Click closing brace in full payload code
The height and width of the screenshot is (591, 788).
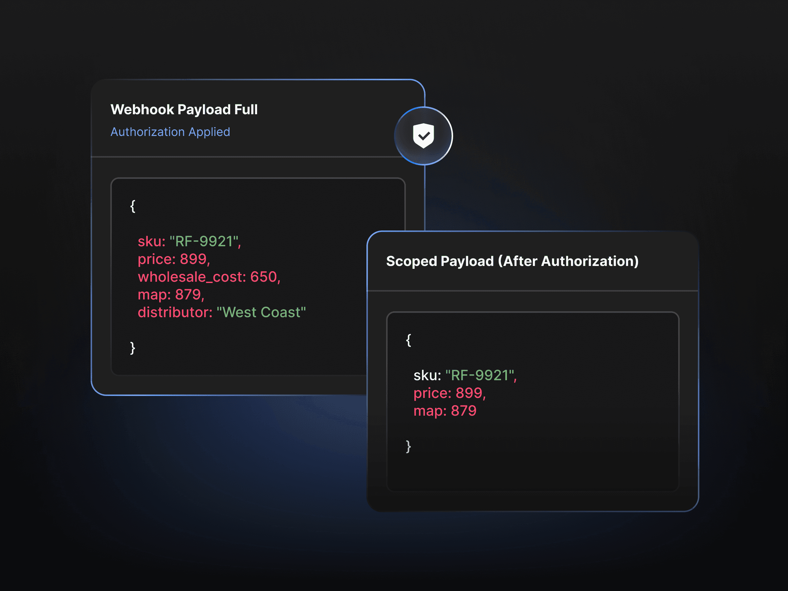[133, 348]
